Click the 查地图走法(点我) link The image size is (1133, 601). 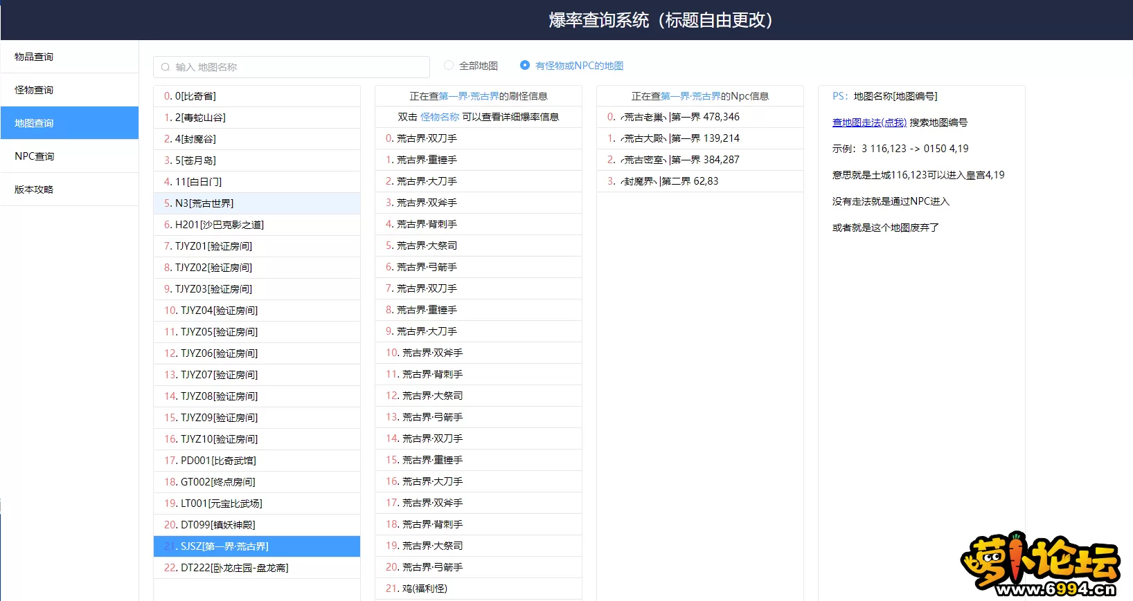869,122
